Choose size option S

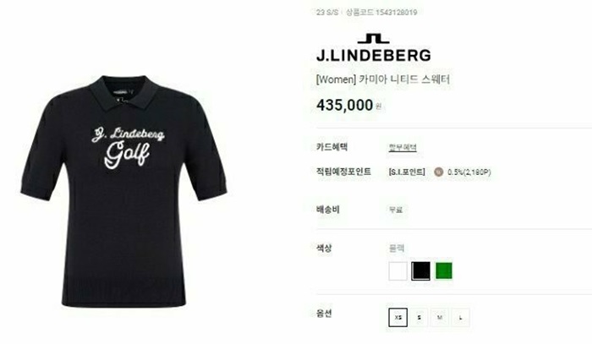pyautogui.click(x=419, y=318)
